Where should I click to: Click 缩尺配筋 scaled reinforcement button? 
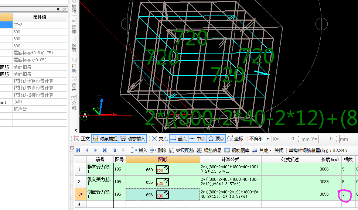181,150
